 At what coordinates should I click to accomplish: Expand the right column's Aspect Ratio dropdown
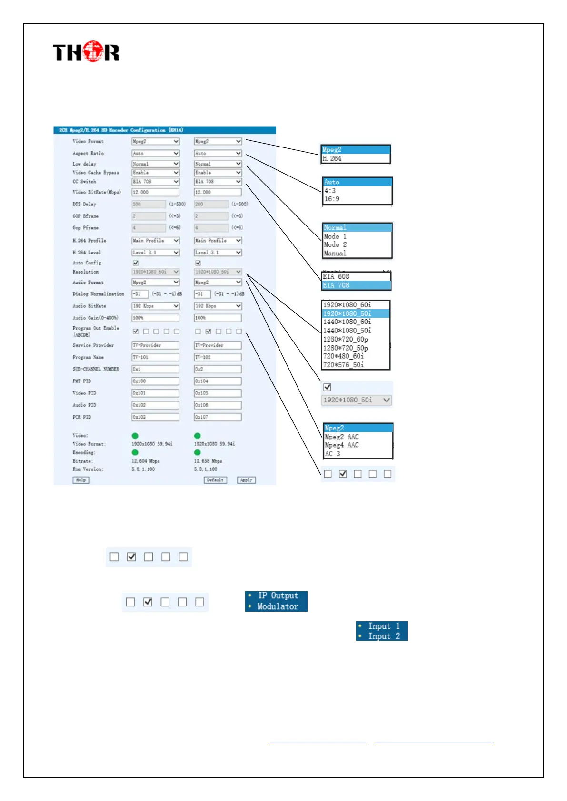pos(218,153)
